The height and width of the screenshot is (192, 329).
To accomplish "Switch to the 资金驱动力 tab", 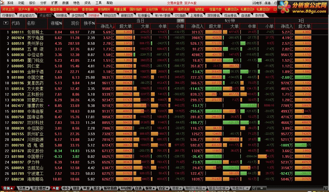I will (x=27, y=15).
